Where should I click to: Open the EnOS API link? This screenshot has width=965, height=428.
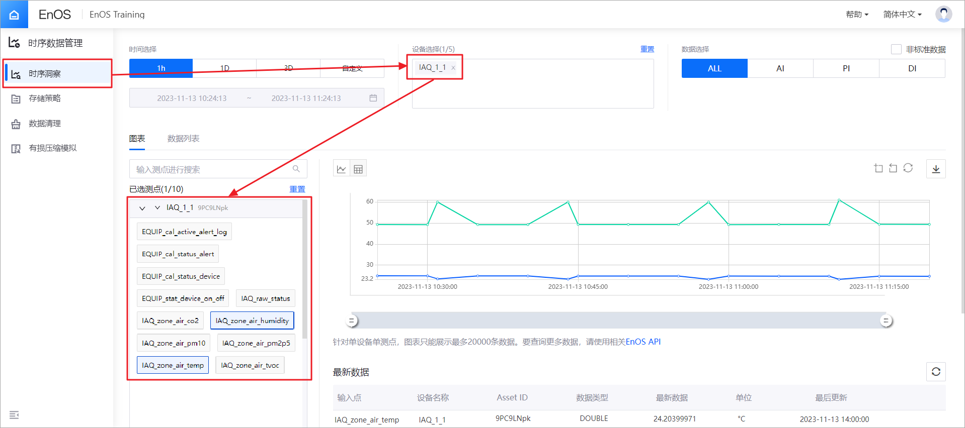click(643, 342)
